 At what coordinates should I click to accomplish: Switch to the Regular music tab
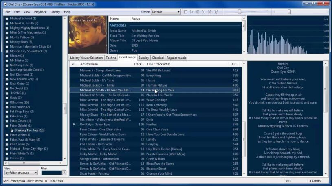pyautogui.click(x=176, y=58)
